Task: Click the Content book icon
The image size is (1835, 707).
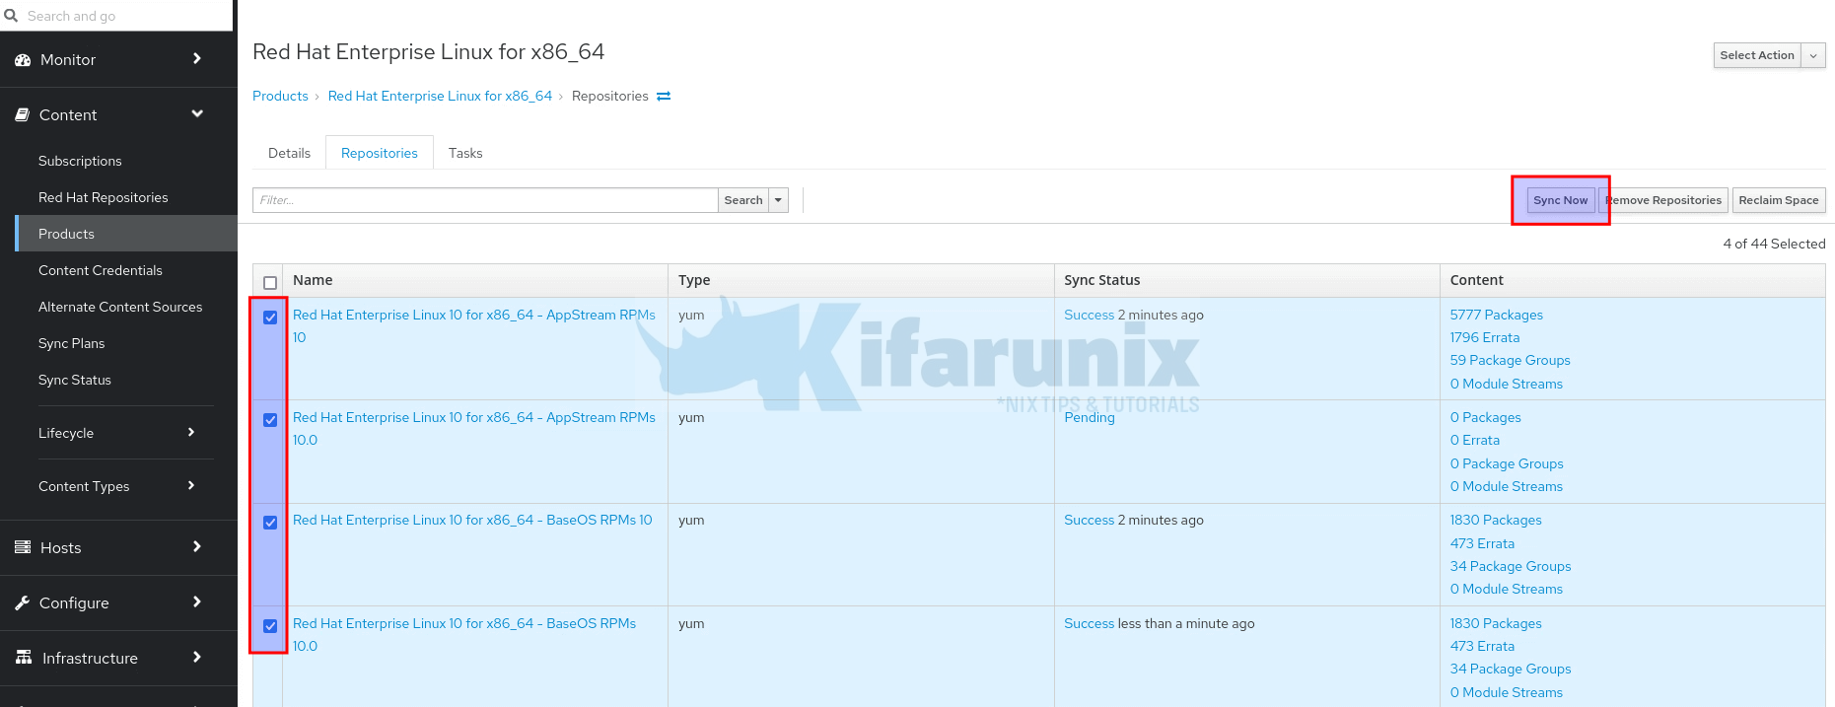Action: coord(23,115)
